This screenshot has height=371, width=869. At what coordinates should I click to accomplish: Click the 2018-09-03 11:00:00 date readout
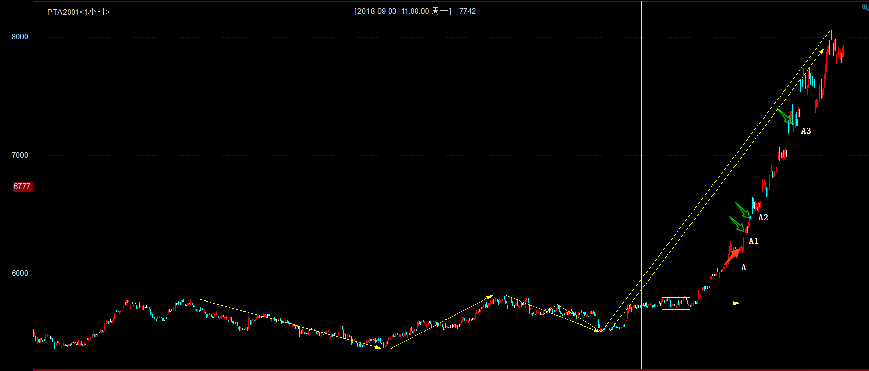coord(403,11)
